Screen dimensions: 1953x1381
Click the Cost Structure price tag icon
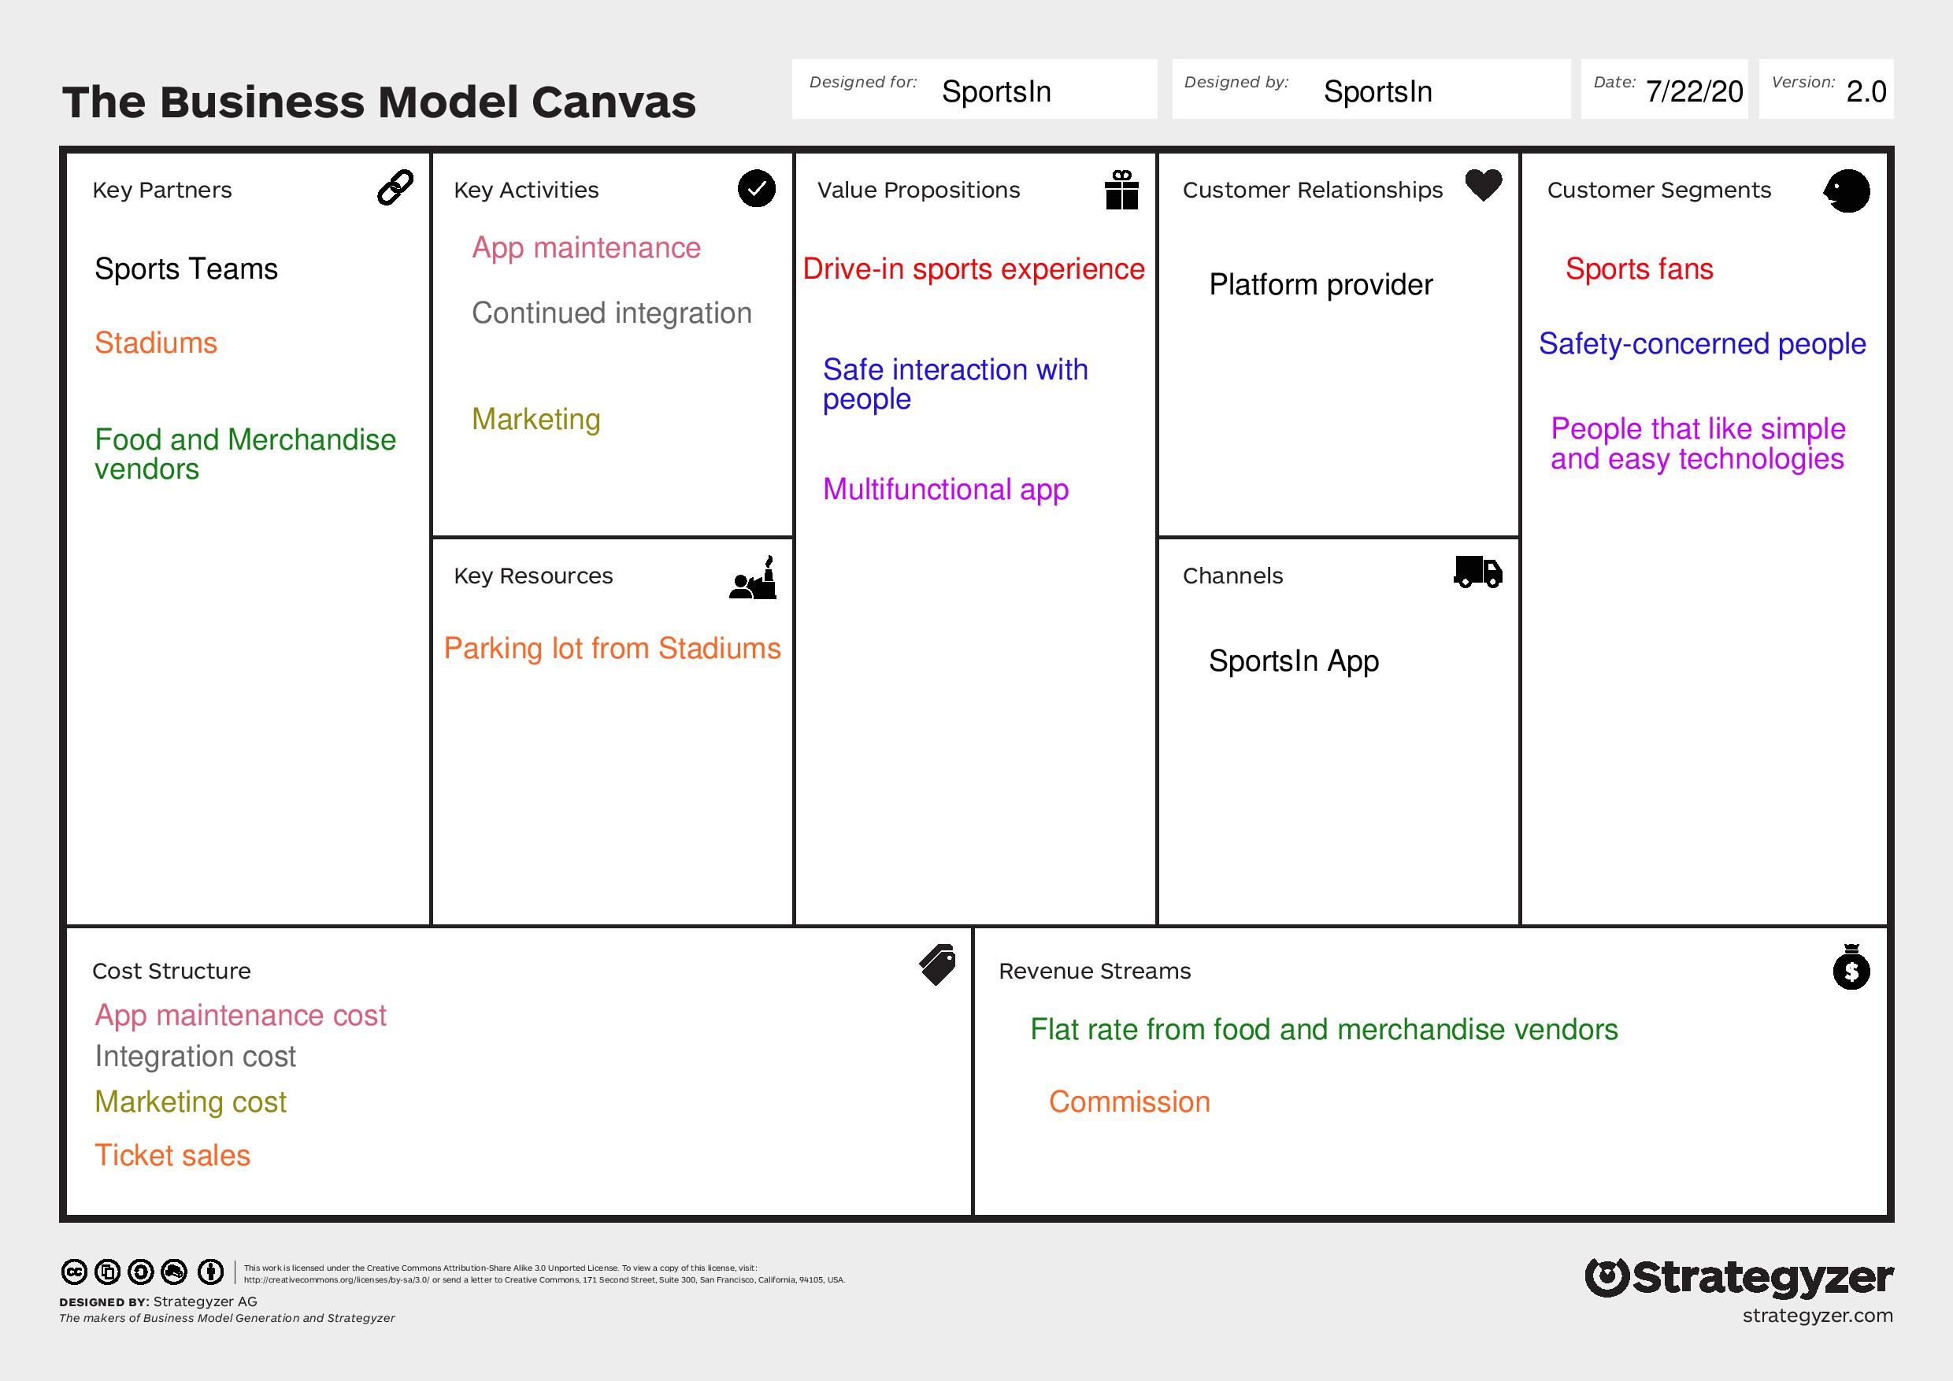click(x=937, y=965)
